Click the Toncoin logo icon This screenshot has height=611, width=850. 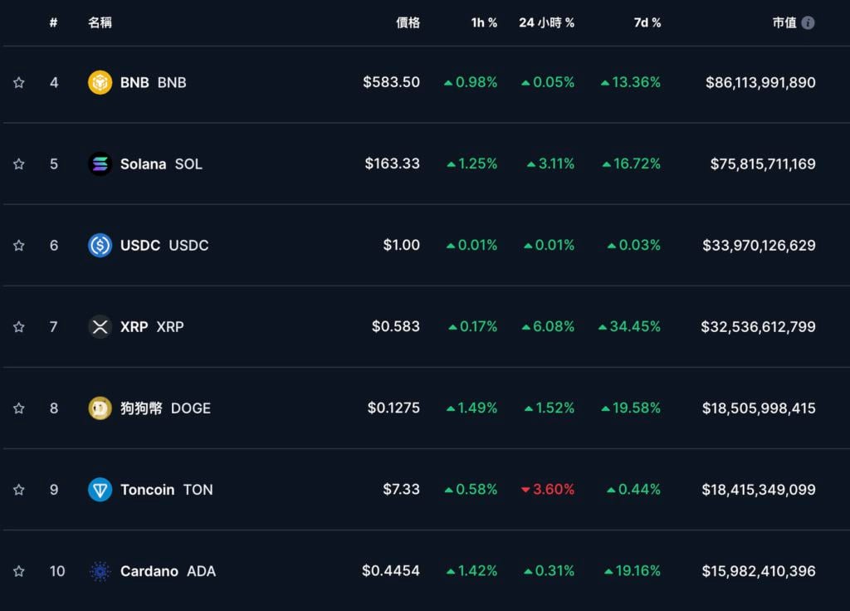pyautogui.click(x=100, y=490)
